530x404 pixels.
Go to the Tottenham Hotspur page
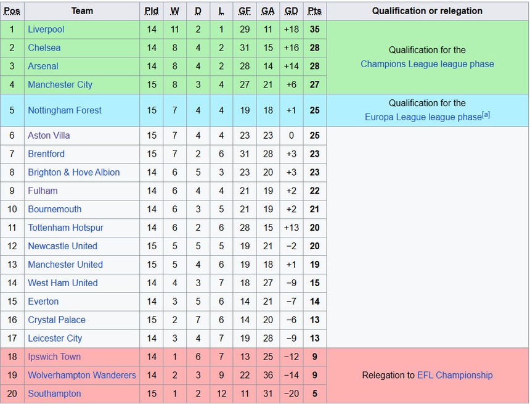pyautogui.click(x=65, y=228)
